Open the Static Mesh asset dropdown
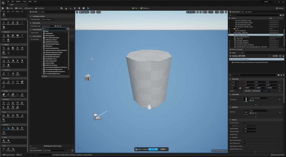The height and width of the screenshot is (157, 286). 259,98
